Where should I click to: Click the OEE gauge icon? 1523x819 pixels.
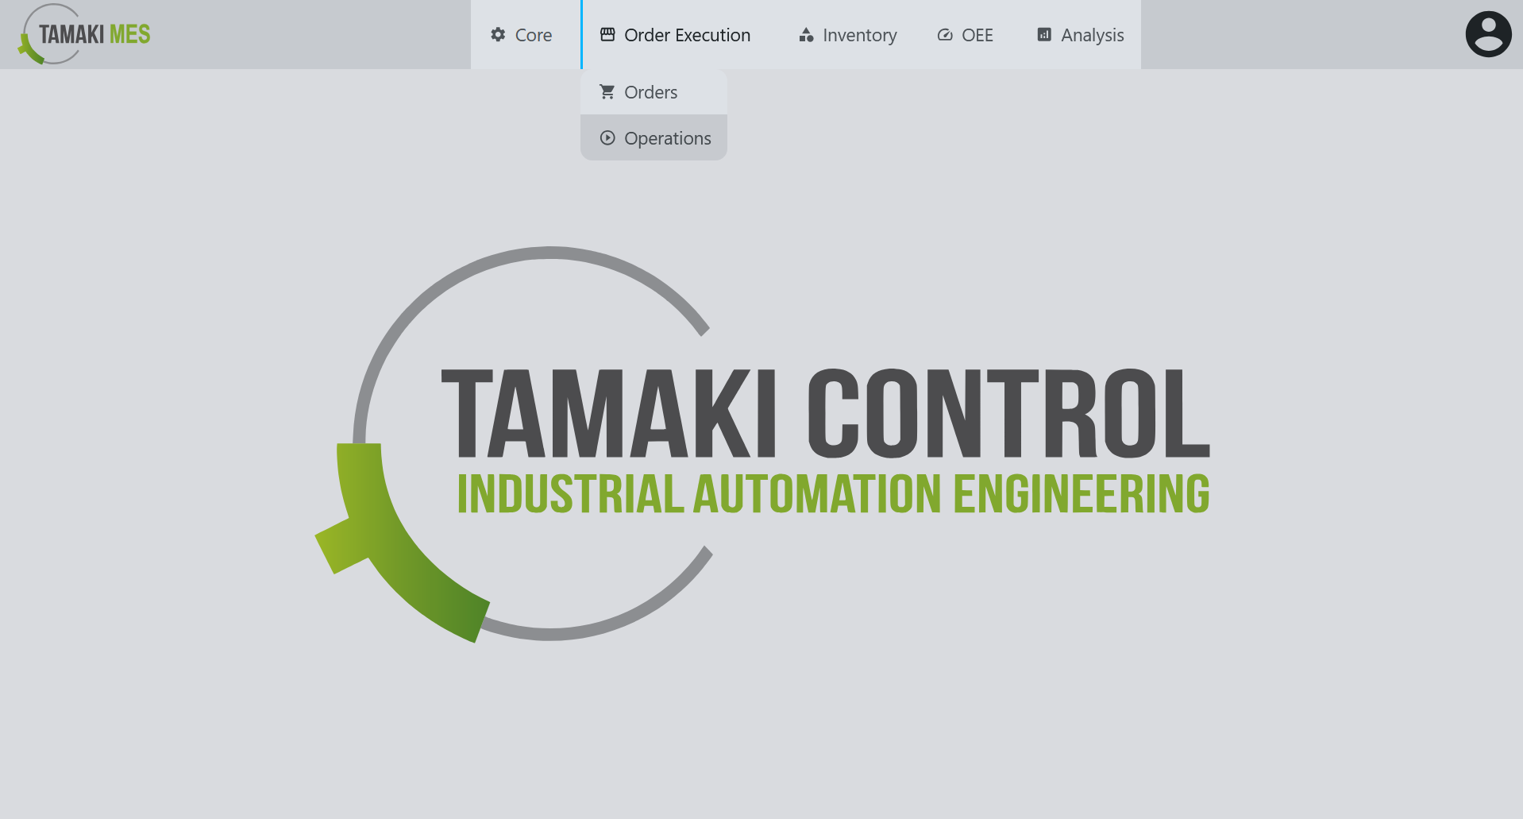945,35
